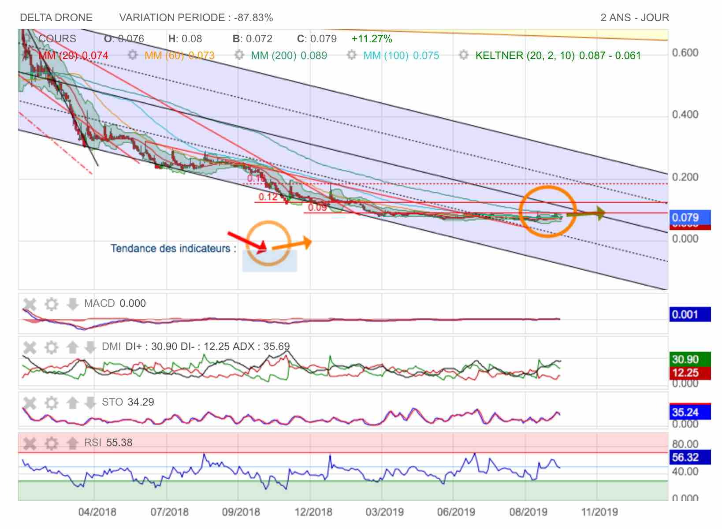
Task: Click the high value H: 0.08
Action: click(x=185, y=39)
